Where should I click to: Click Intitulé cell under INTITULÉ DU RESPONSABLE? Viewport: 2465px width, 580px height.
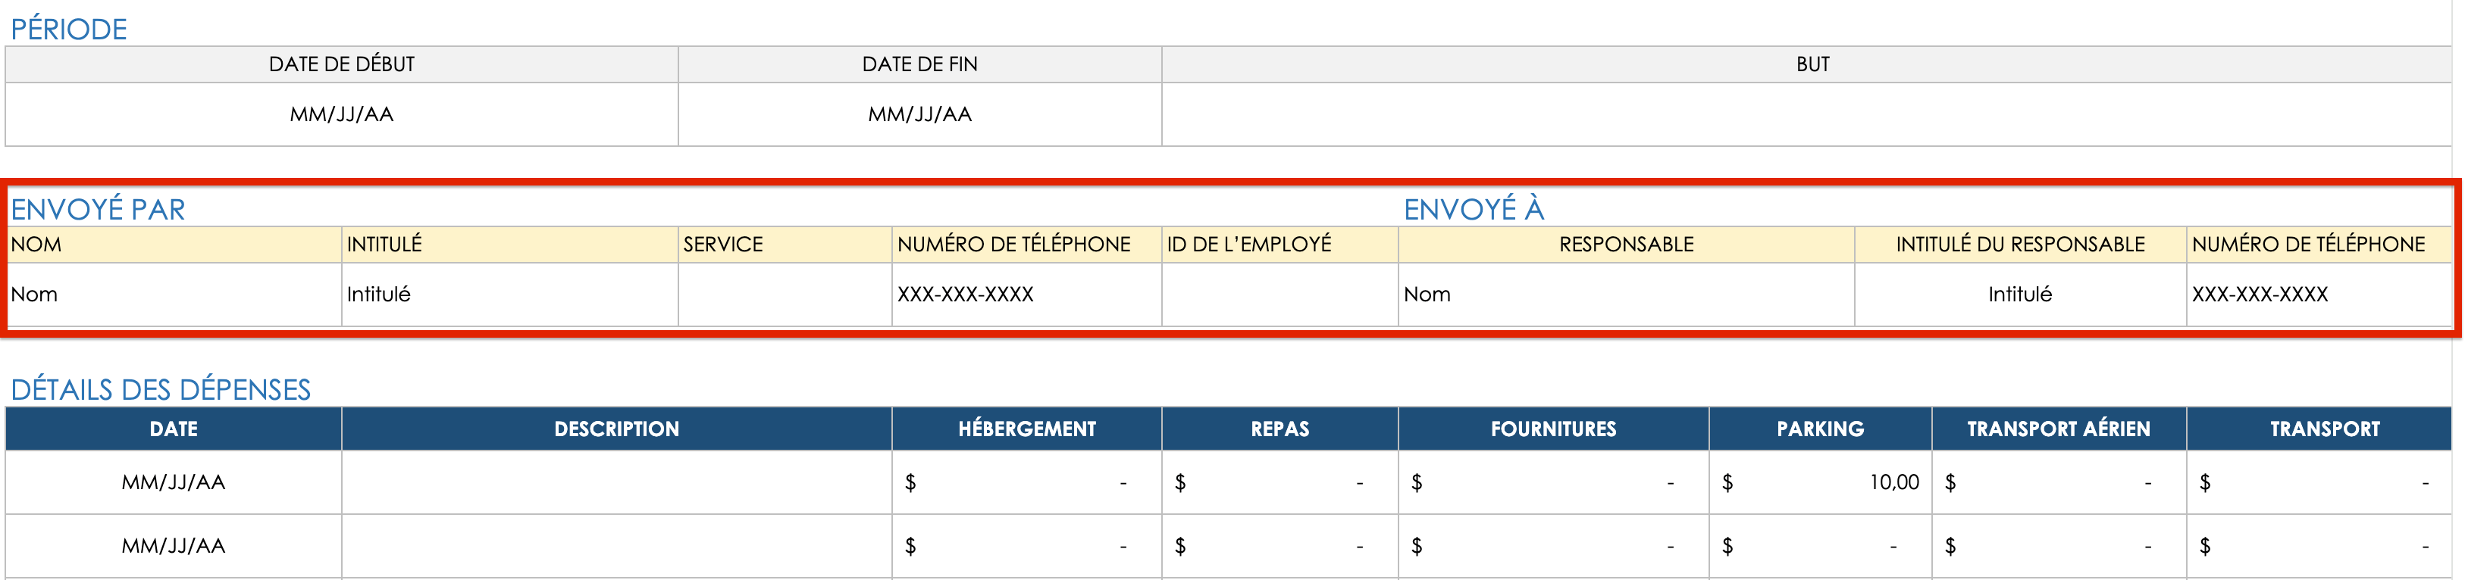(2020, 295)
